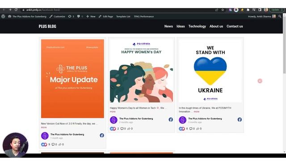Click Facebook icon on Ukraine card

click(x=240, y=119)
